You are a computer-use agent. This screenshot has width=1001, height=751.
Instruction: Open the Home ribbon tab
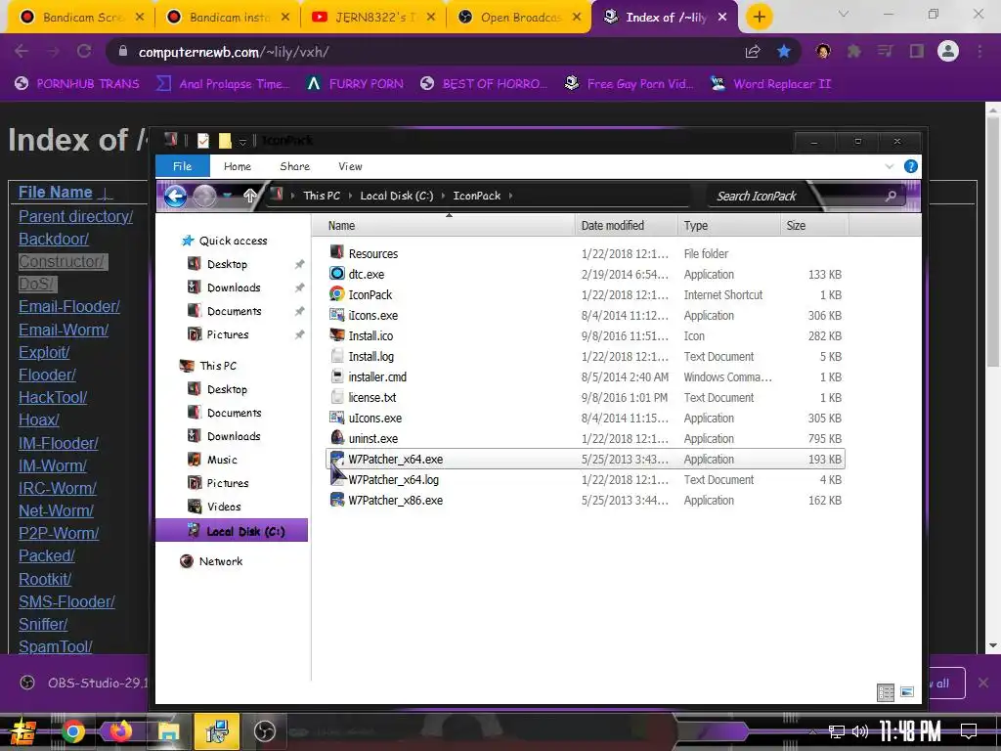coord(238,166)
